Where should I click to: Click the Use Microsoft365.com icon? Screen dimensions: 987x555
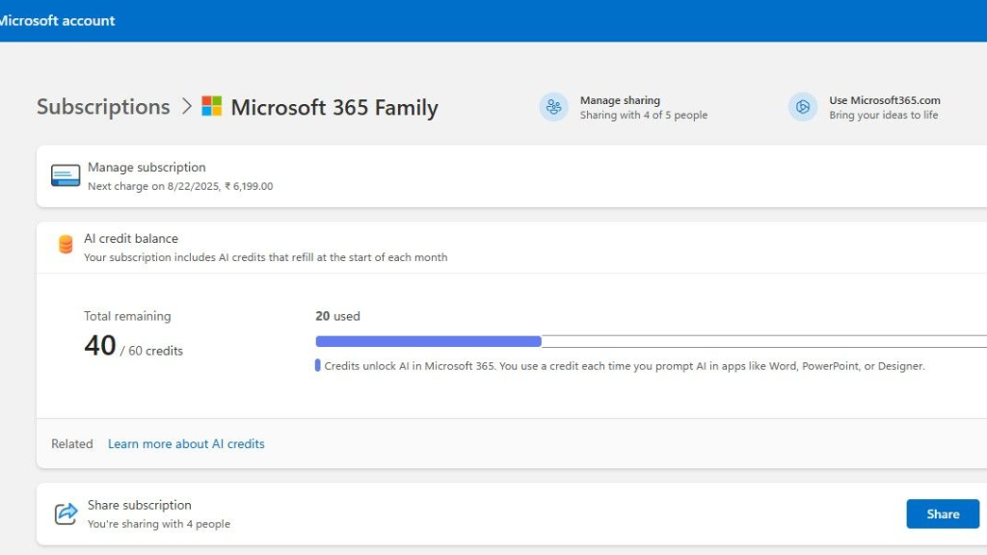point(803,107)
